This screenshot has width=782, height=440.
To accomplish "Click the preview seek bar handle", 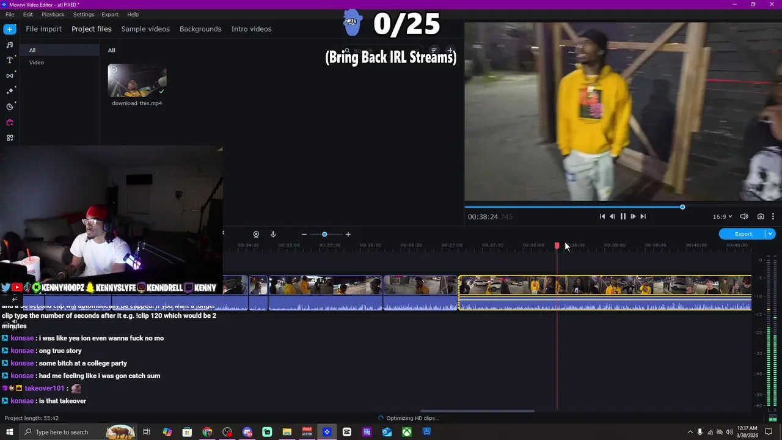I will (682, 207).
